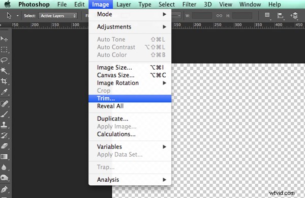Open the Layer menu
Viewport: 305px width, 198px height.
(124, 4)
